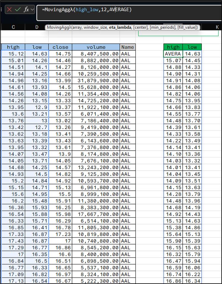Click the [fill_value] argument in the tooltip

pos(187,27)
